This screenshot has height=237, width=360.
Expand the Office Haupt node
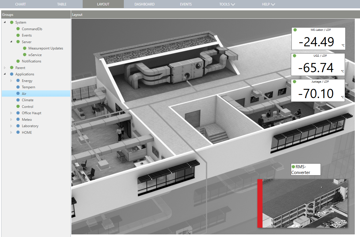click(11, 113)
